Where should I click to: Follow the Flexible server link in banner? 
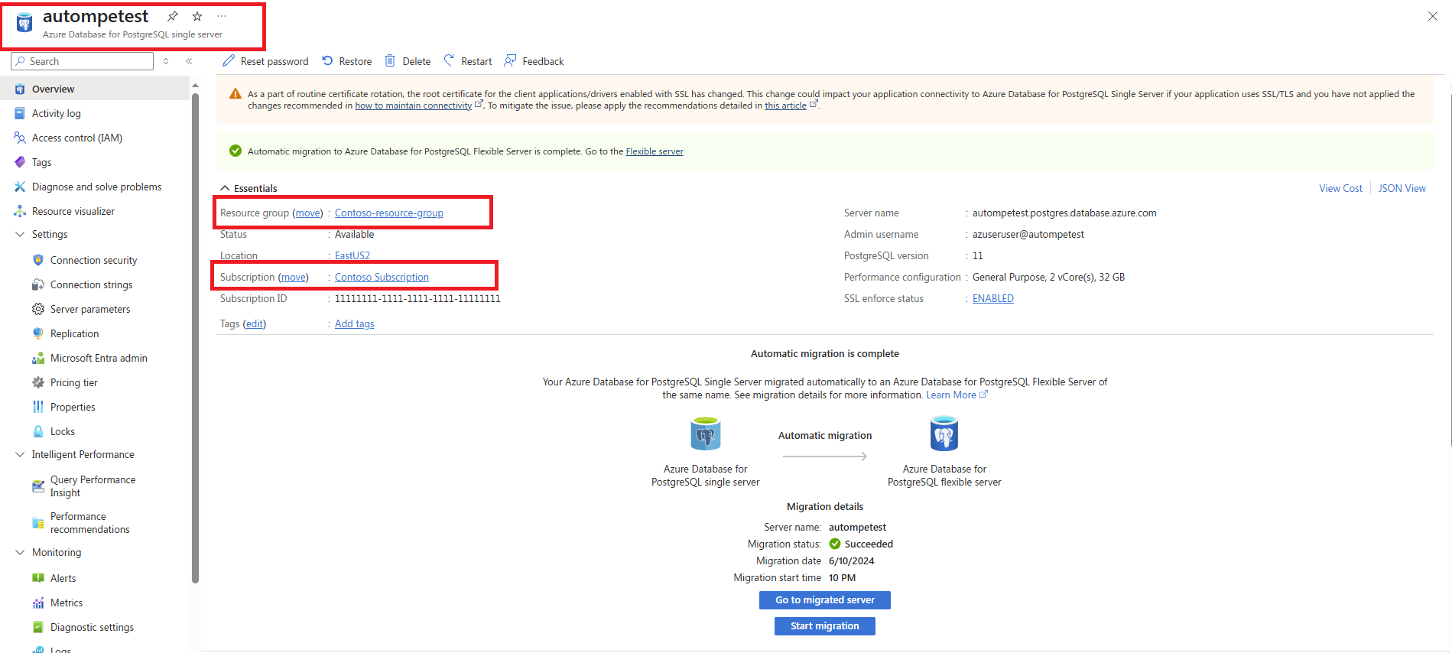(655, 151)
